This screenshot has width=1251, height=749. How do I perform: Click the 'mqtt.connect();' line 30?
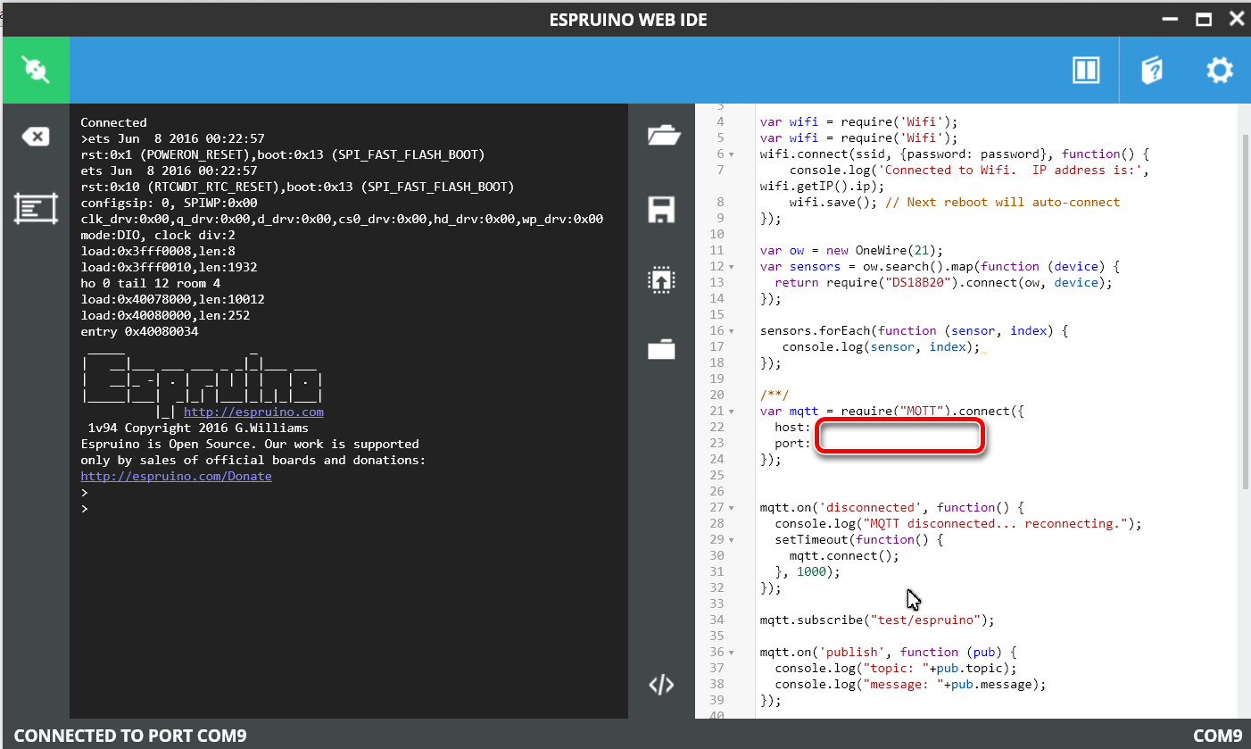coord(844,556)
